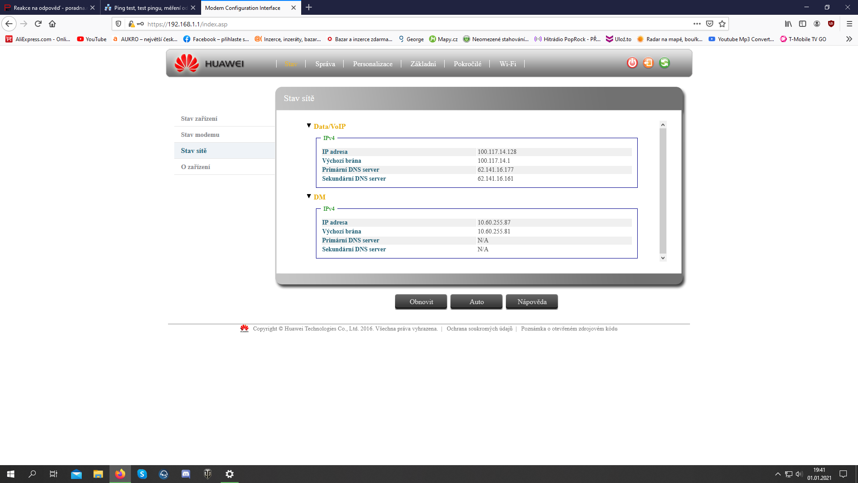Image resolution: width=858 pixels, height=483 pixels.
Task: Open the Wi-Fi menu tab
Action: tap(508, 64)
